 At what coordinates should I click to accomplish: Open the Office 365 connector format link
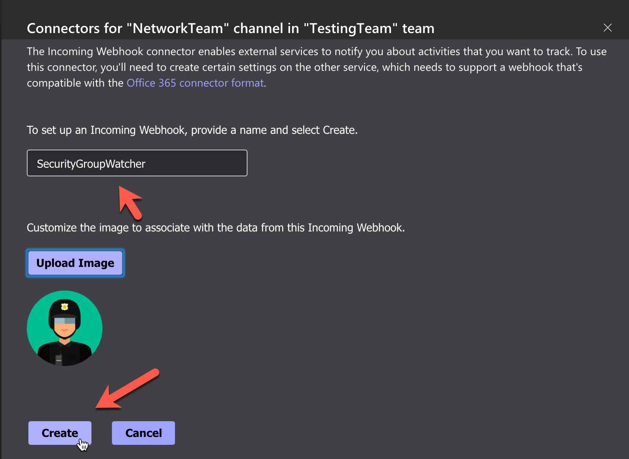tap(195, 83)
